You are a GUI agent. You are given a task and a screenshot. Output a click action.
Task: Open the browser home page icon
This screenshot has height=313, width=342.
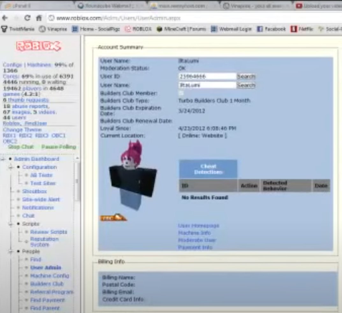39,18
